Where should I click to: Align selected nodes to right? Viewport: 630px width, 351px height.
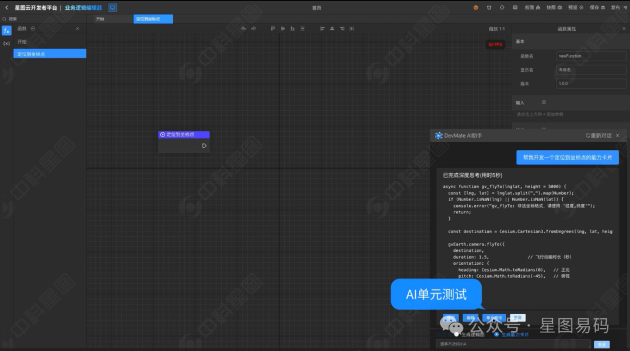point(342,29)
